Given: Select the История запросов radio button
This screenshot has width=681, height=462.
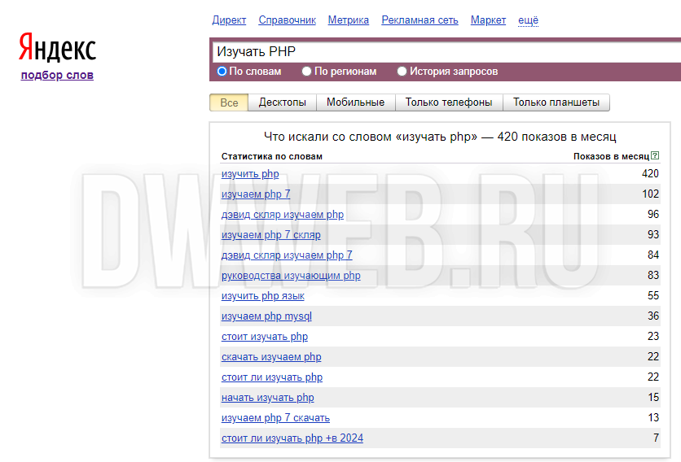Looking at the screenshot, I should (402, 71).
